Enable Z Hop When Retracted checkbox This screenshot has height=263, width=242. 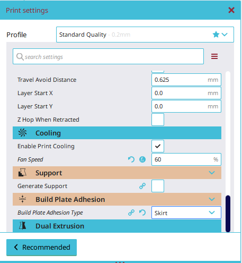[x=158, y=120]
